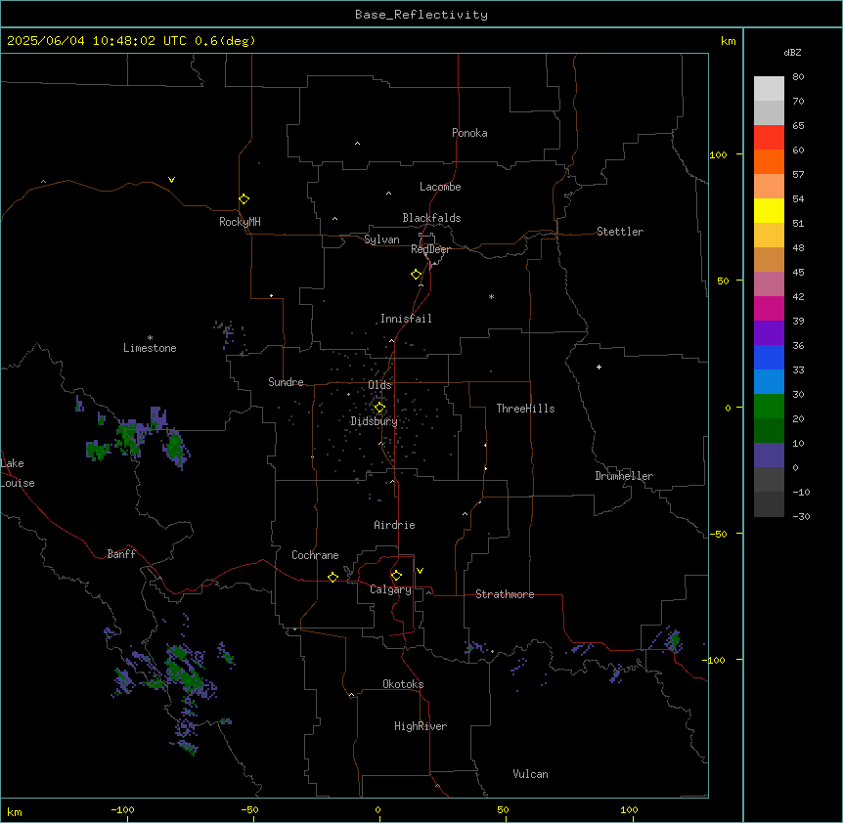Click the RockyMH label
This screenshot has height=823, width=843.
click(240, 222)
